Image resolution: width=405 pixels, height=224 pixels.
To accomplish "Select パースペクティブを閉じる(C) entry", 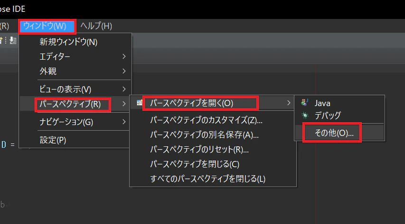I will click(x=213, y=164).
